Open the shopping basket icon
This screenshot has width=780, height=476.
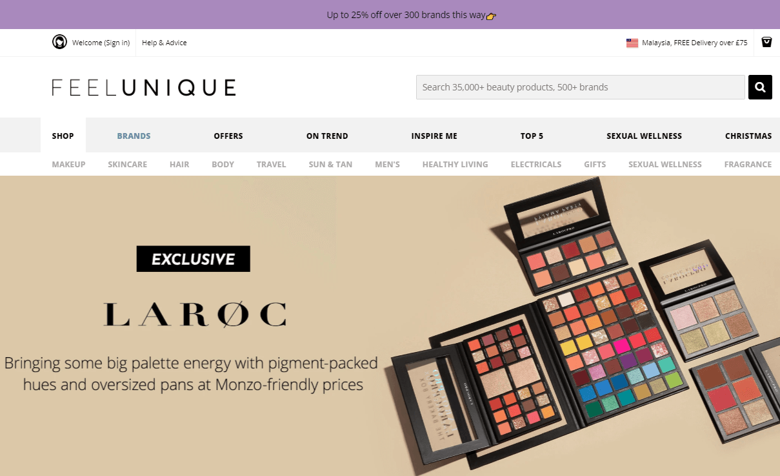tap(766, 42)
